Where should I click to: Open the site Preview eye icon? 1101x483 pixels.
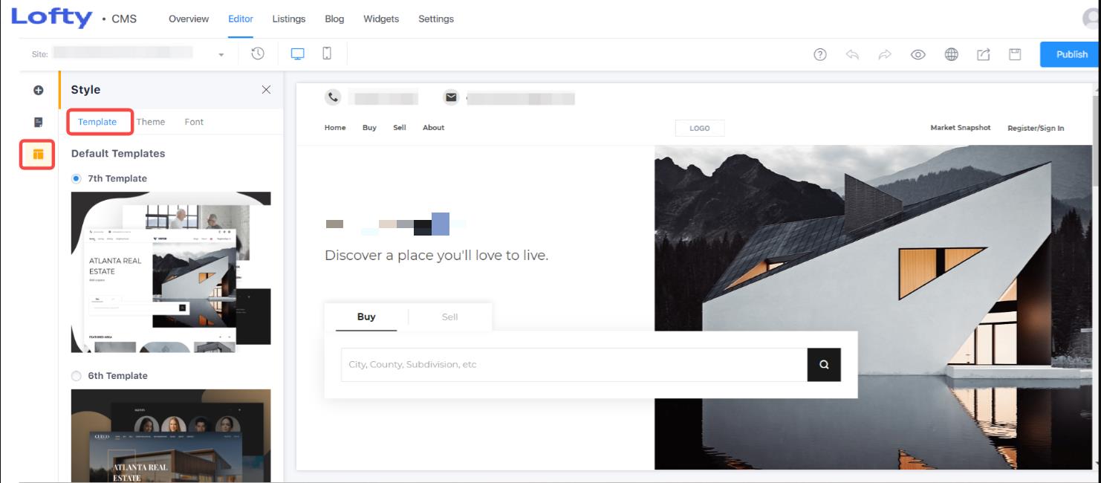coord(918,54)
